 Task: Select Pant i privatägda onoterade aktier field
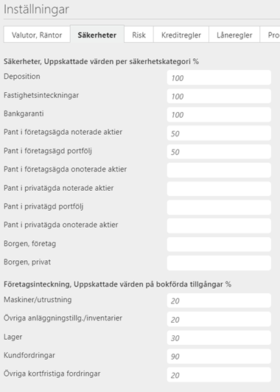click(x=219, y=225)
